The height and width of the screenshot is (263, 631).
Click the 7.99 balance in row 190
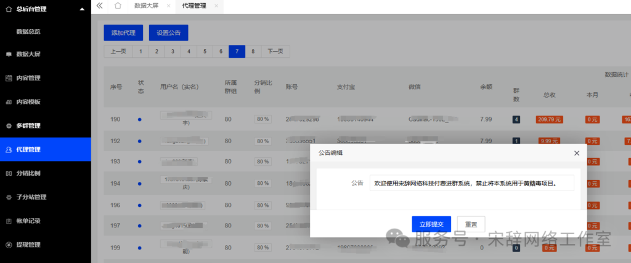pos(486,119)
